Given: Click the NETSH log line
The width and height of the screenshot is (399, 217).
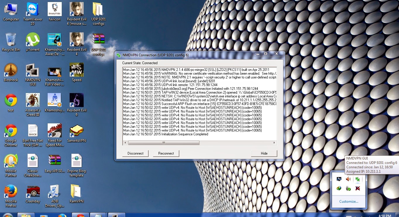Looking at the screenshot, I should (200, 96).
